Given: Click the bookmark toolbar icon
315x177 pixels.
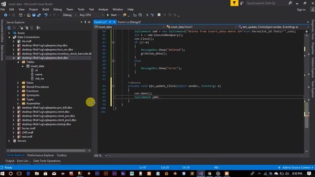Looking at the screenshot, I should [x=159, y=15].
